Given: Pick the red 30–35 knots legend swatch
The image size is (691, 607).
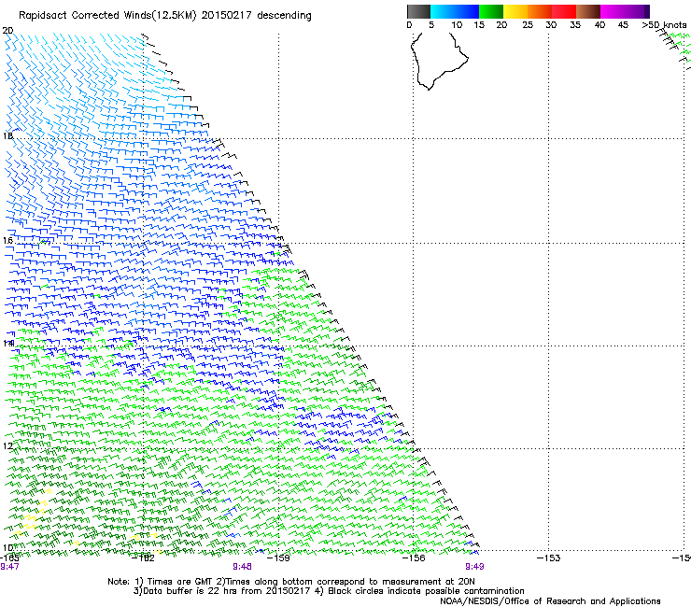Looking at the screenshot, I should point(564,11).
